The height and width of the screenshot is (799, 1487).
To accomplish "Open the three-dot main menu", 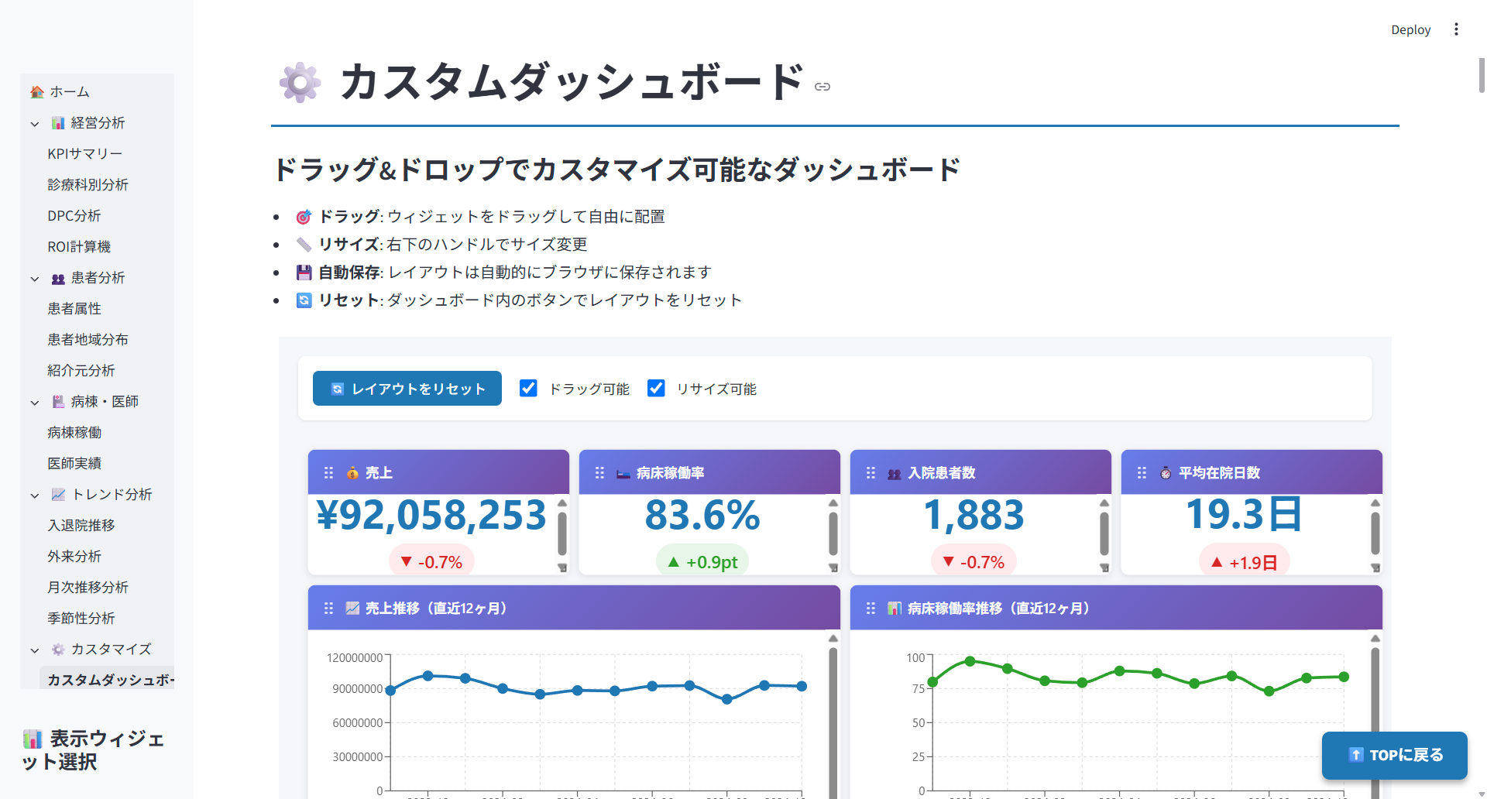I will (1456, 29).
